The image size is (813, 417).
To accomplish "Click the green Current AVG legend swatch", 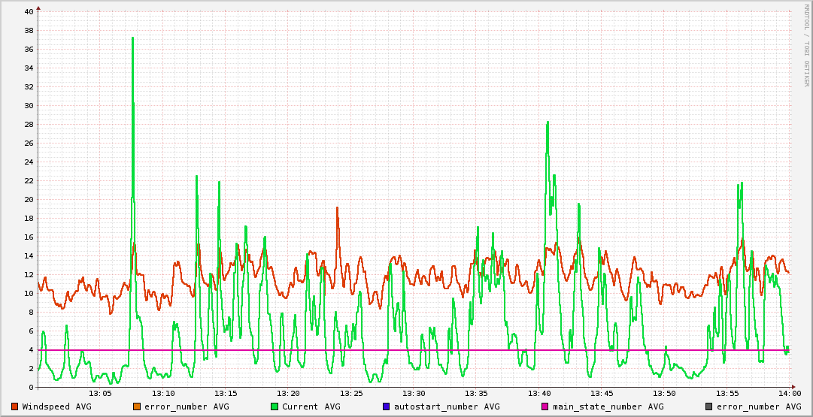I will [x=275, y=406].
